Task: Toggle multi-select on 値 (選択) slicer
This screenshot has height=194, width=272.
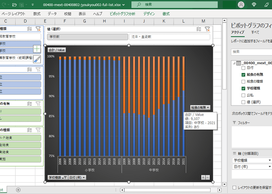Action: (199, 29)
